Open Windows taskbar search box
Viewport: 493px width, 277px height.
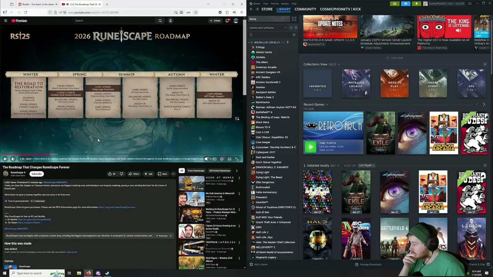tap(37, 273)
